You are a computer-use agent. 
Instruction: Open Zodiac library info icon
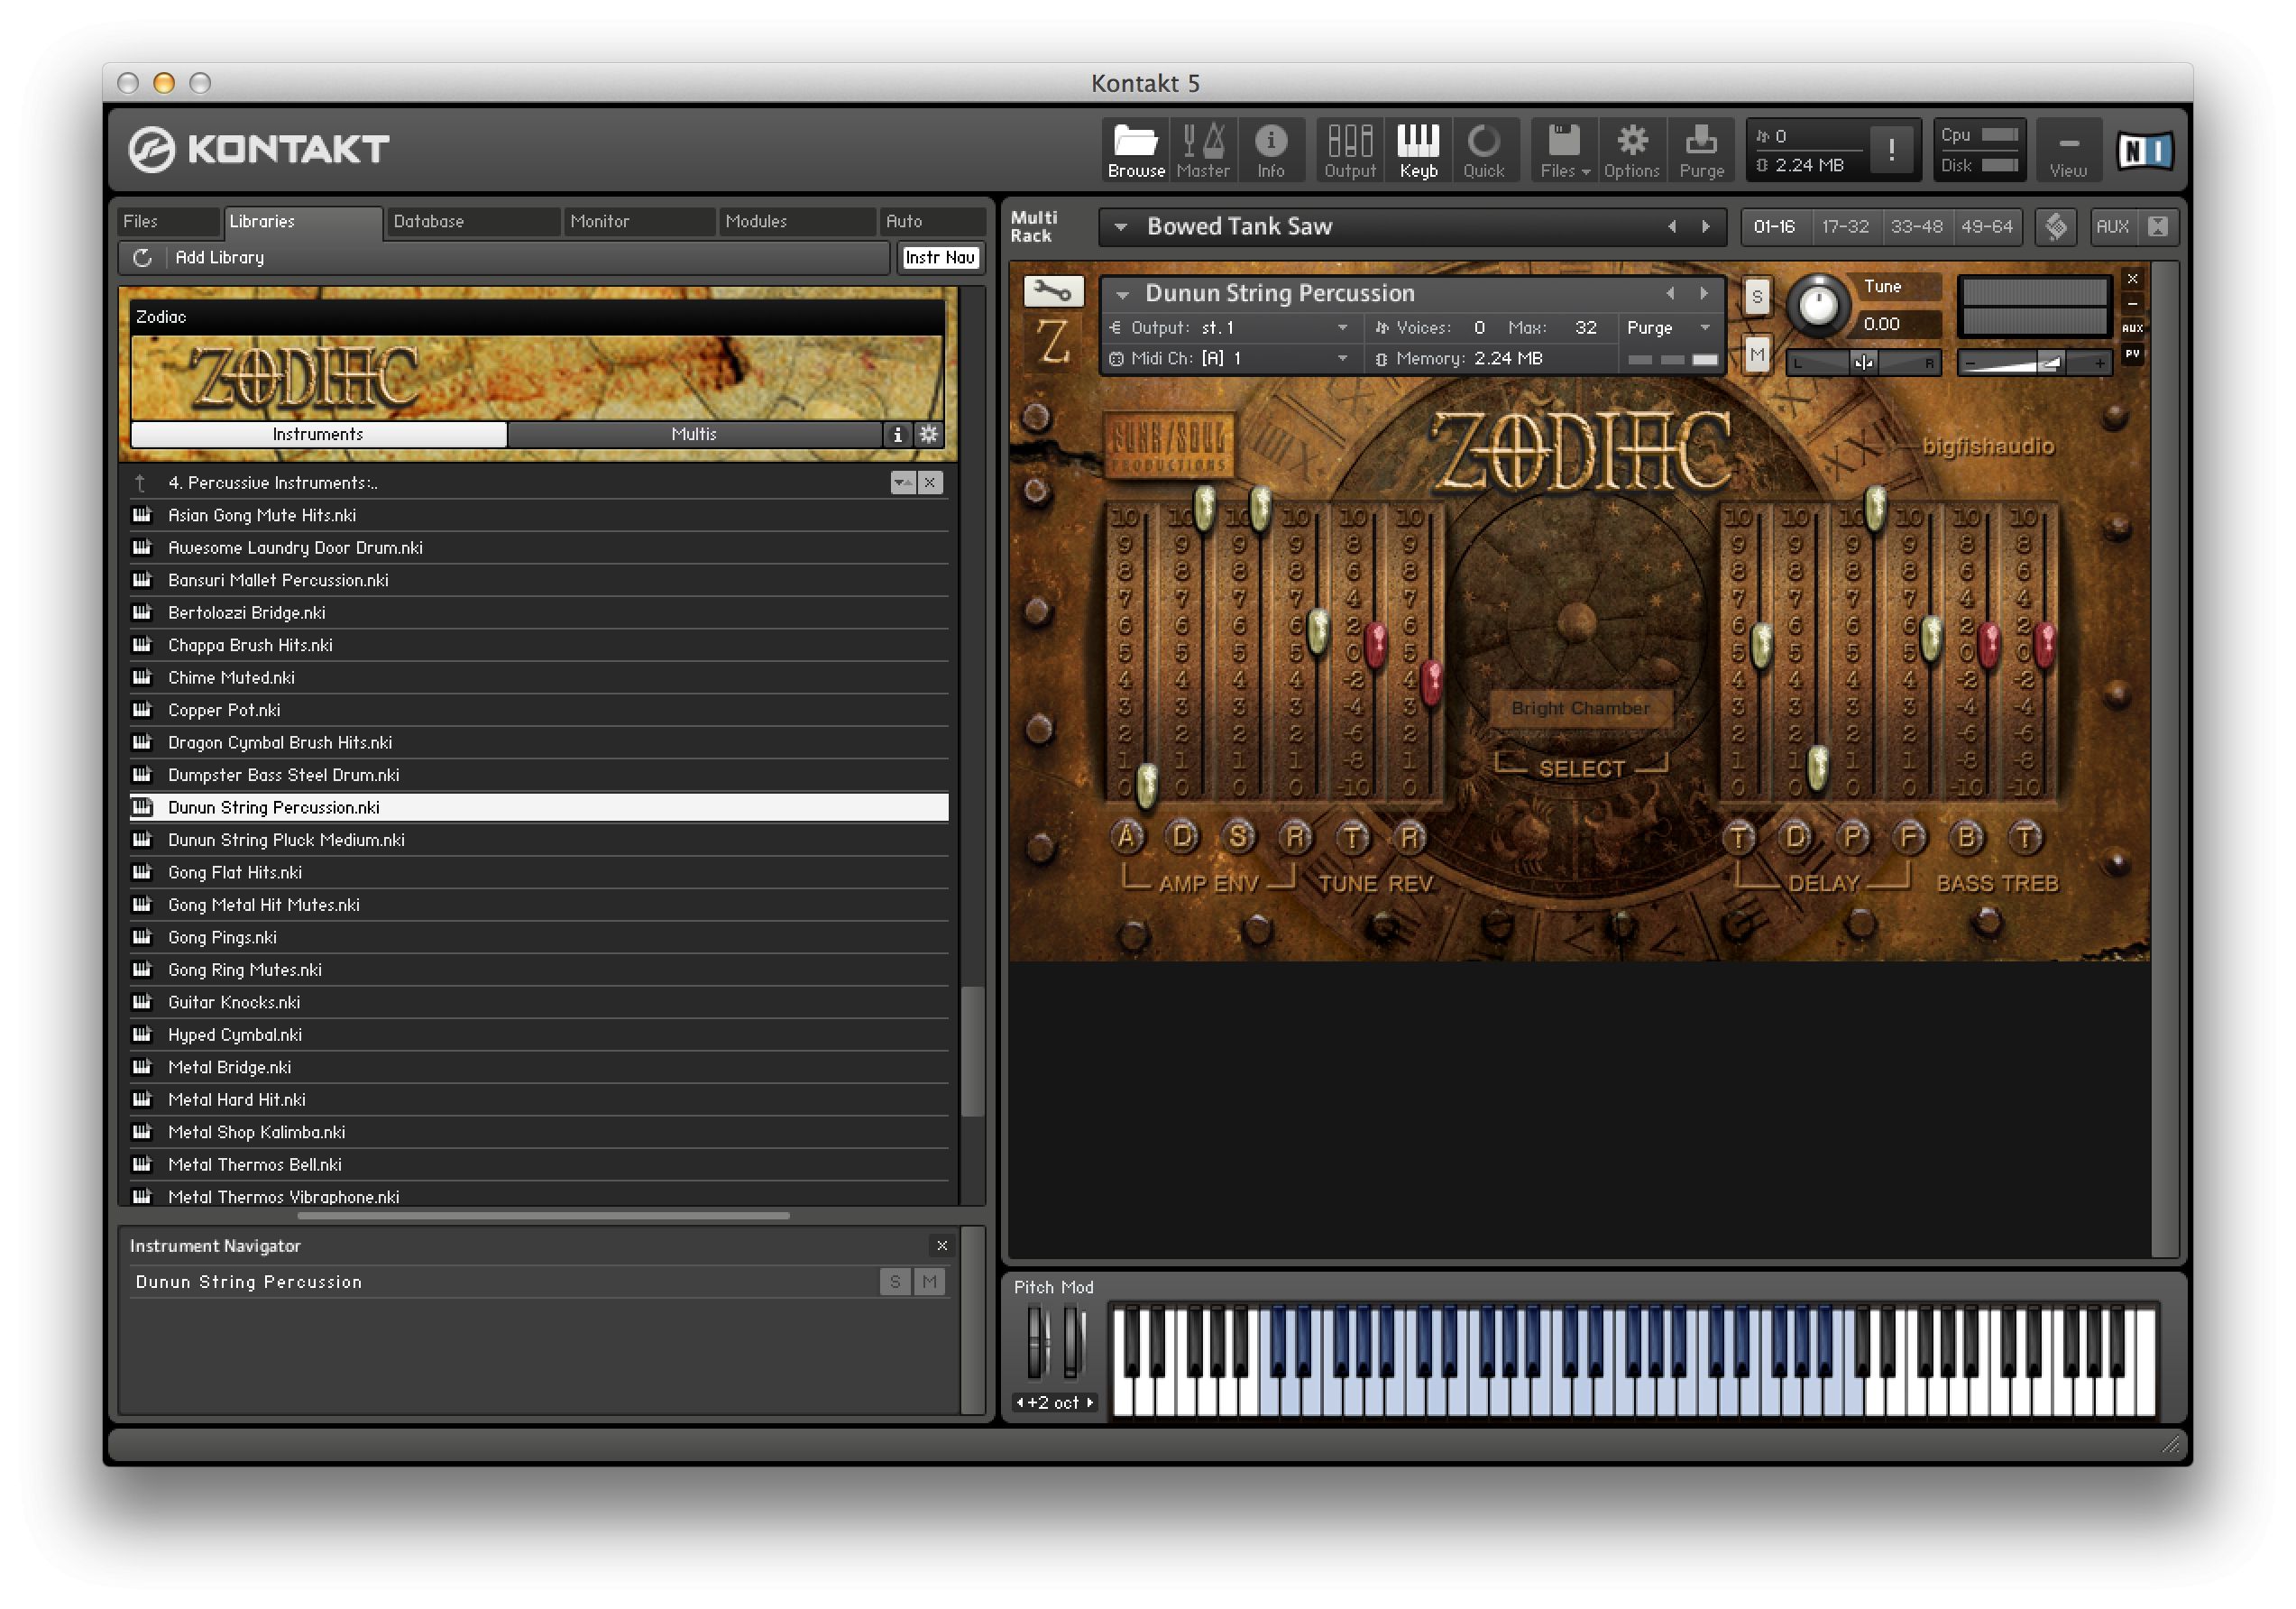(x=897, y=434)
